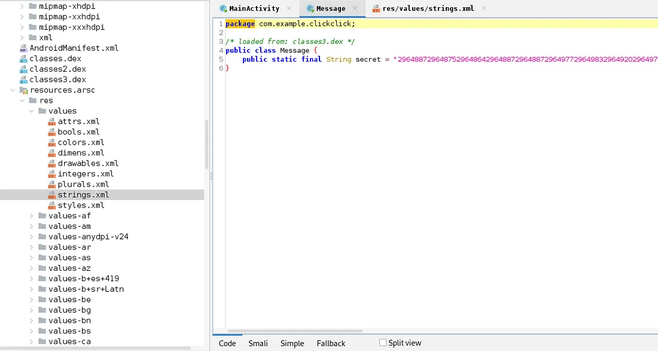Select values-as folder in tree
Screen dimensions: 658x351
[x=69, y=258]
